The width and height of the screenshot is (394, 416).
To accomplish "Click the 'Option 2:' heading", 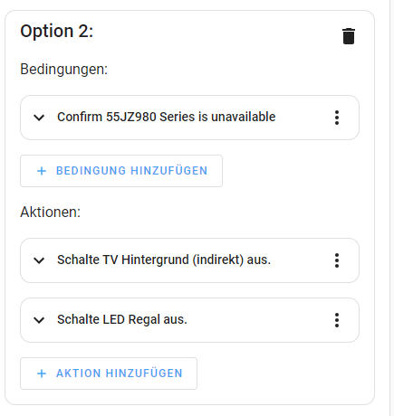I will click(x=57, y=31).
